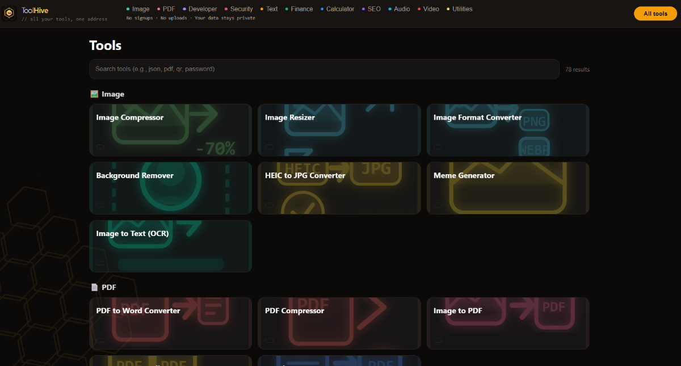
Task: Open HEIC to JPG Converter card
Action: 339,188
